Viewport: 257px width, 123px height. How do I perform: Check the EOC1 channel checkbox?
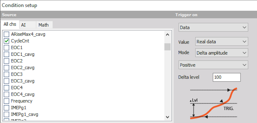(6, 48)
